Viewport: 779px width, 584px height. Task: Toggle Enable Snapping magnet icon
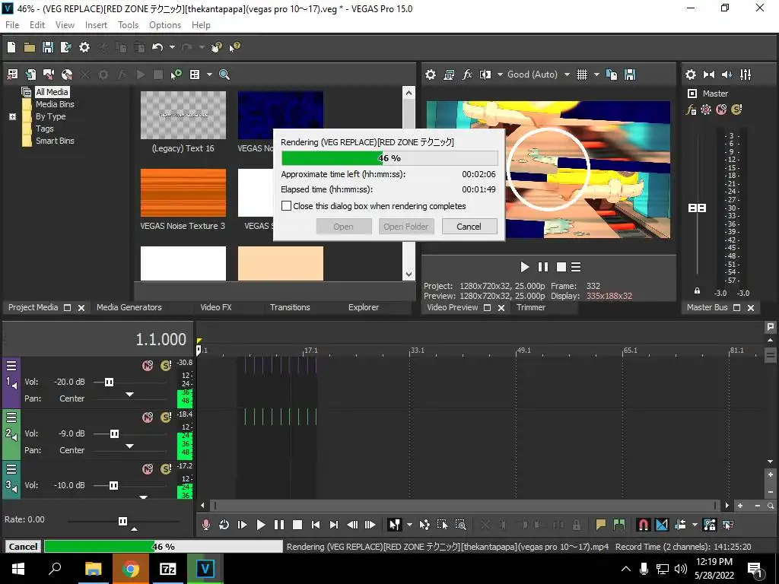tap(644, 525)
